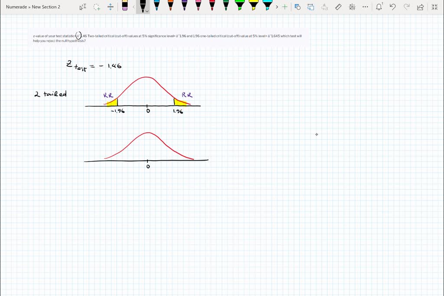Toggle the notifications bell
This screenshot has height=296, width=444.
click(379, 7)
